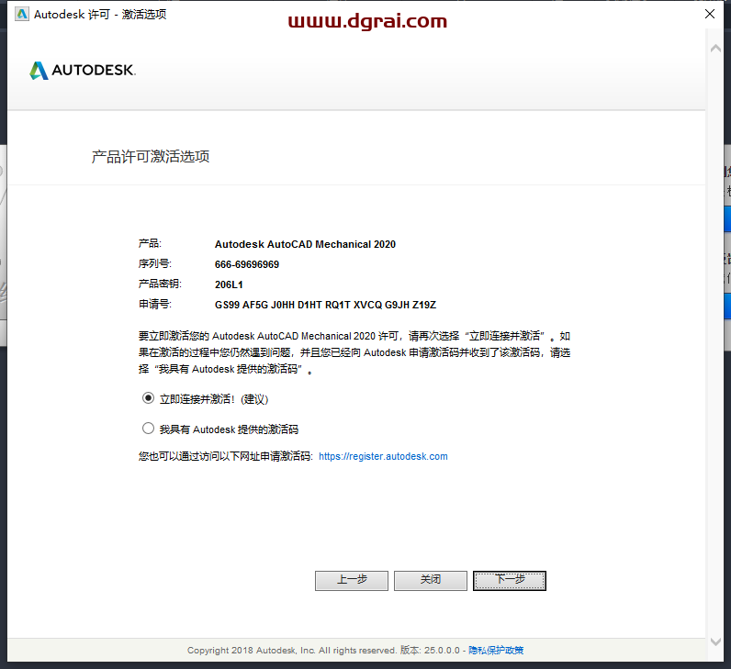Click the scrollbar up arrow
Viewport: 731px width, 669px height.
click(715, 49)
